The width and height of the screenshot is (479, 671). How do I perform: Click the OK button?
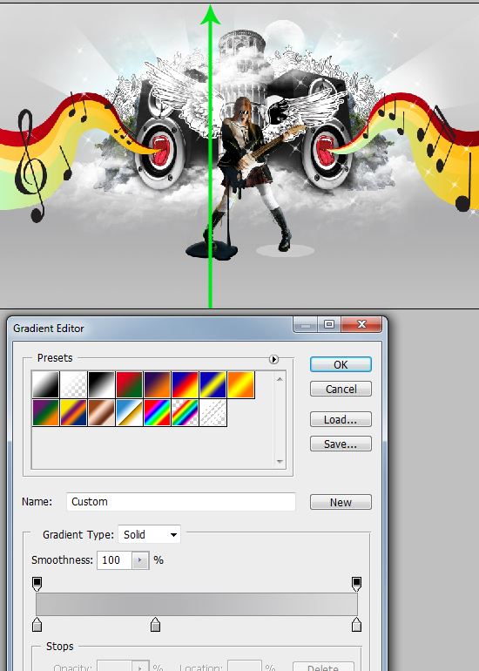tap(341, 364)
